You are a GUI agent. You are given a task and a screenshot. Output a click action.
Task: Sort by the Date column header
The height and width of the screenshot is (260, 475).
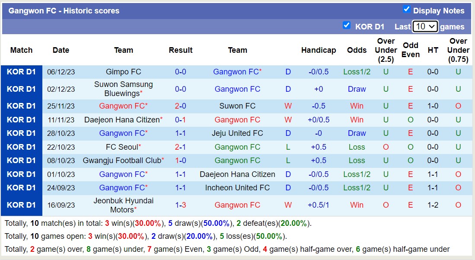[x=61, y=50]
